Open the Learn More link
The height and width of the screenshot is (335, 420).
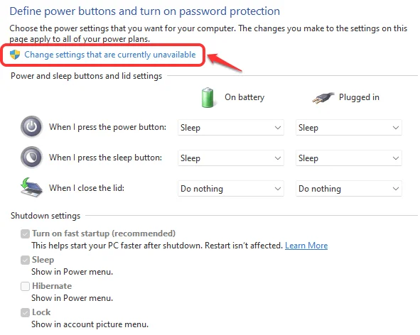[x=306, y=246]
